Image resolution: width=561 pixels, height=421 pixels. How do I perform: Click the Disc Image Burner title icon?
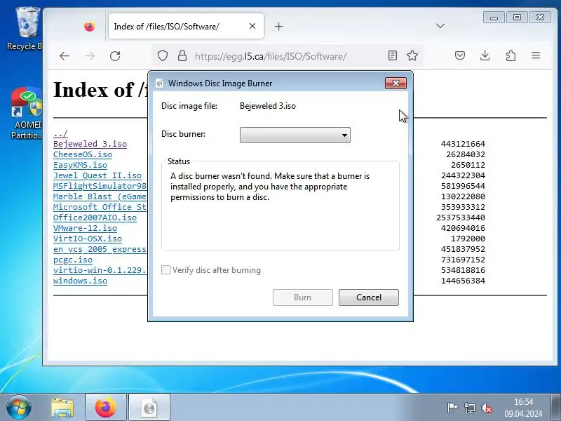pos(160,83)
